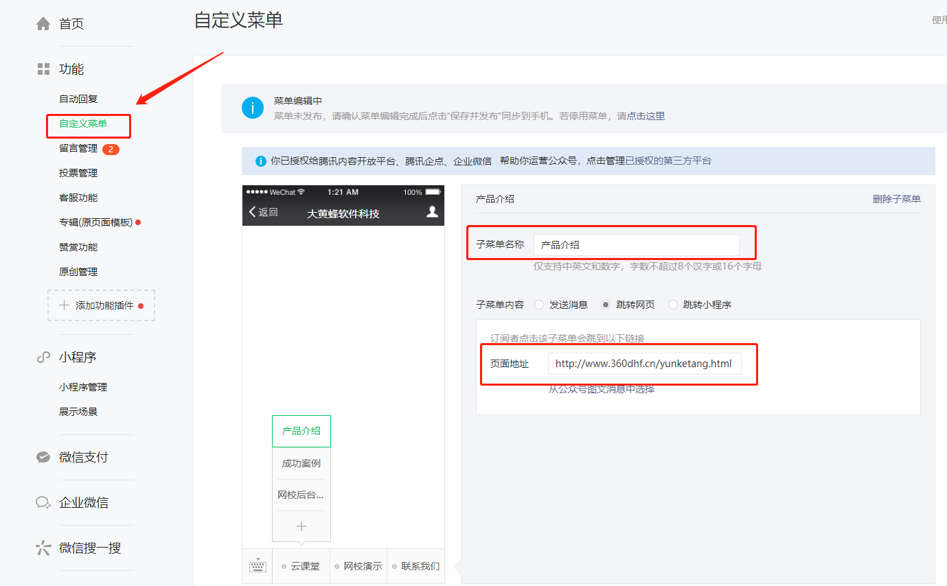
Task: Click the 大黄蜂软件科技 title in the preview
Action: [x=343, y=214]
